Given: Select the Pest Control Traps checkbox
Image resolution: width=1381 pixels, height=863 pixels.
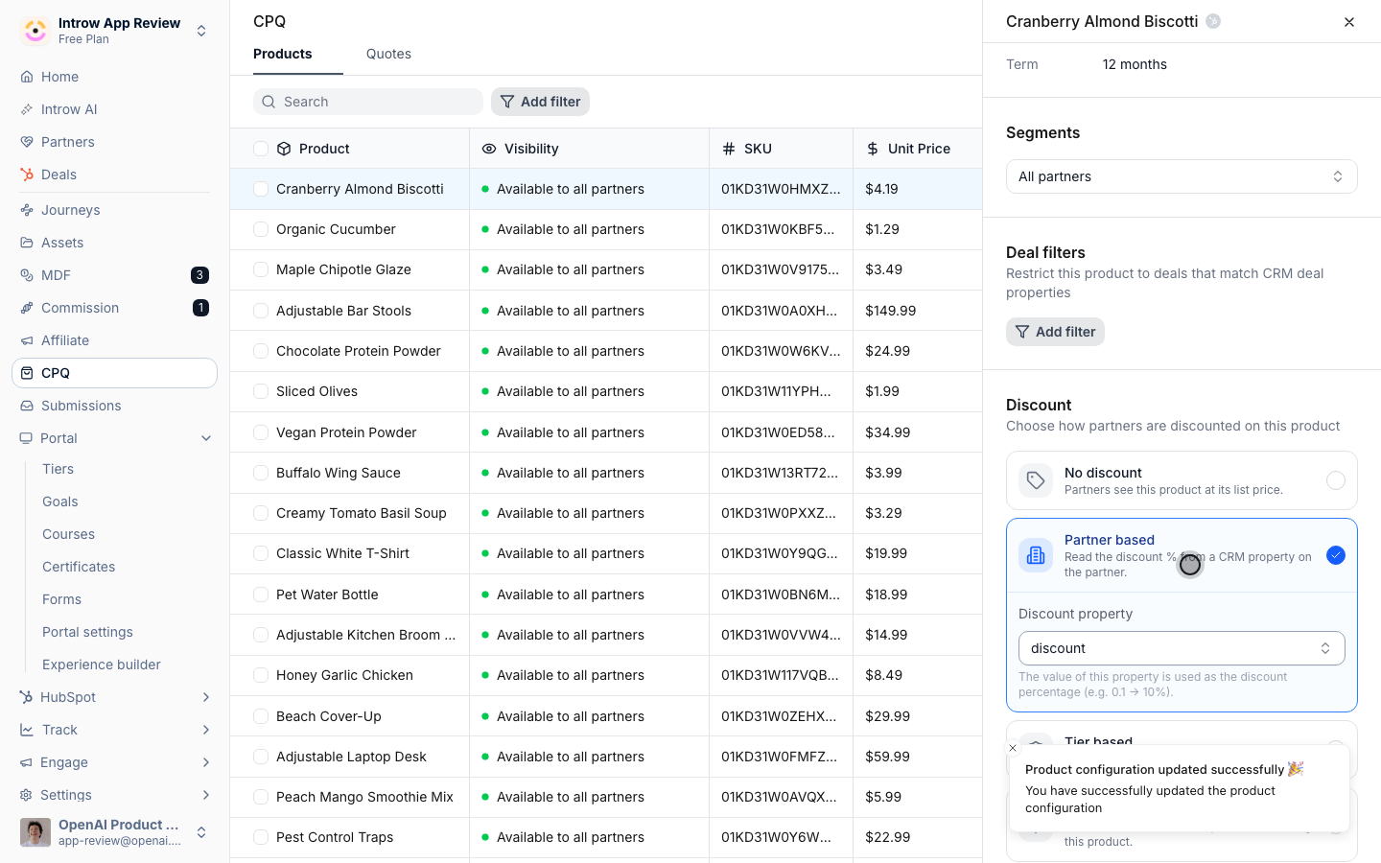Looking at the screenshot, I should coord(261,837).
